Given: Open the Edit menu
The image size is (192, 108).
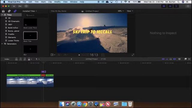Looking at the screenshot, I should pyautogui.click(x=30, y=2).
